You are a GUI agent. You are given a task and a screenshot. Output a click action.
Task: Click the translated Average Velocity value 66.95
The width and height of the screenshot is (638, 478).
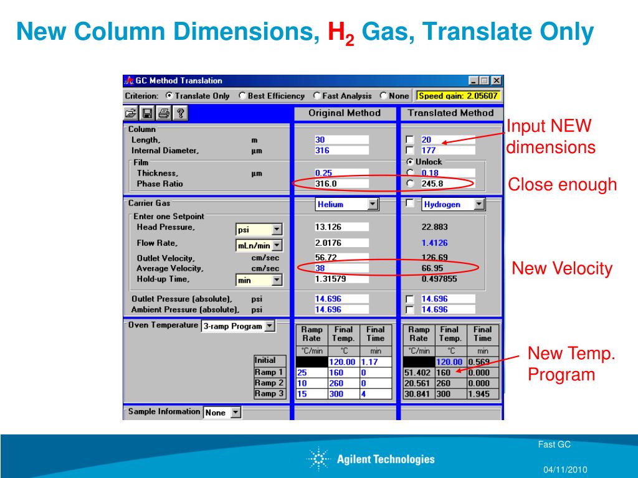pyautogui.click(x=432, y=268)
